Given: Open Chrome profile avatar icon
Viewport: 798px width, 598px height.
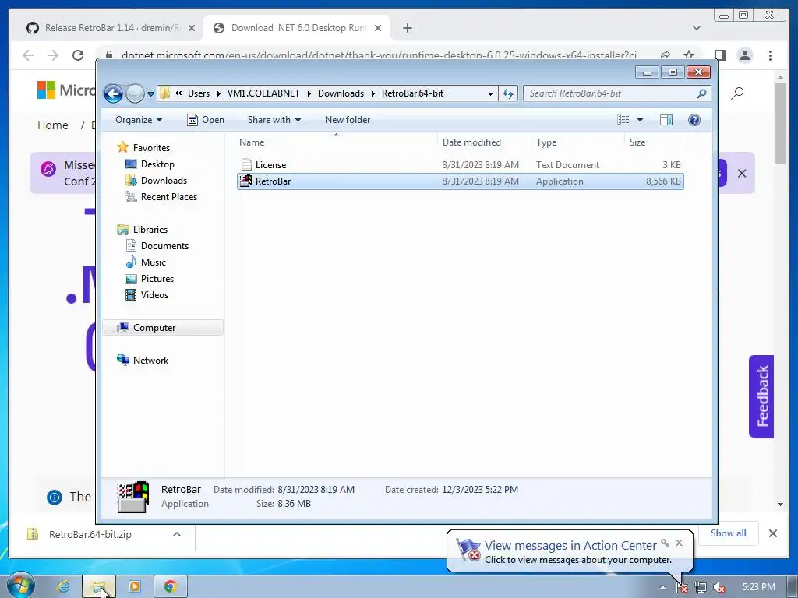Looking at the screenshot, I should tap(745, 55).
